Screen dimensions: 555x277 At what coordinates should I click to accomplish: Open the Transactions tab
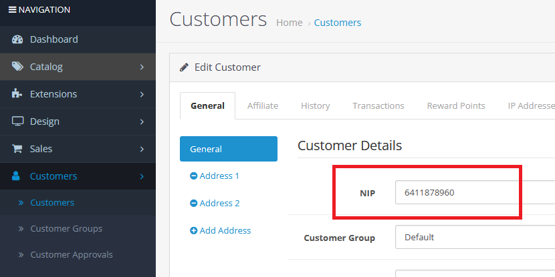tap(378, 105)
